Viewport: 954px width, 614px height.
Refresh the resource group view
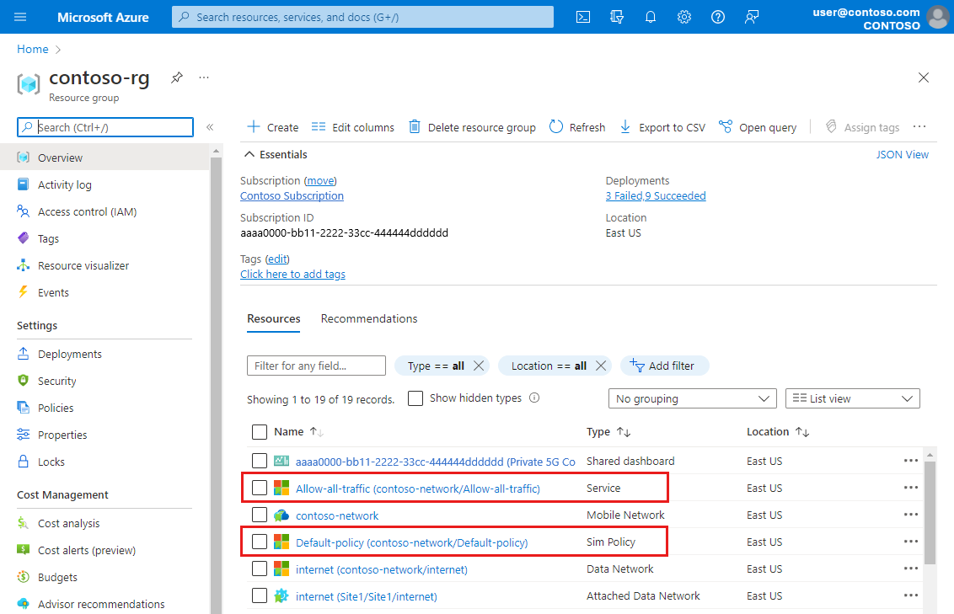click(x=577, y=127)
